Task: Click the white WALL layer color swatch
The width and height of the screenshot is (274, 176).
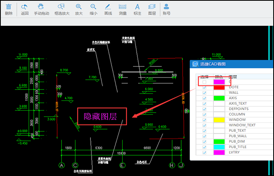Action: tap(219, 93)
